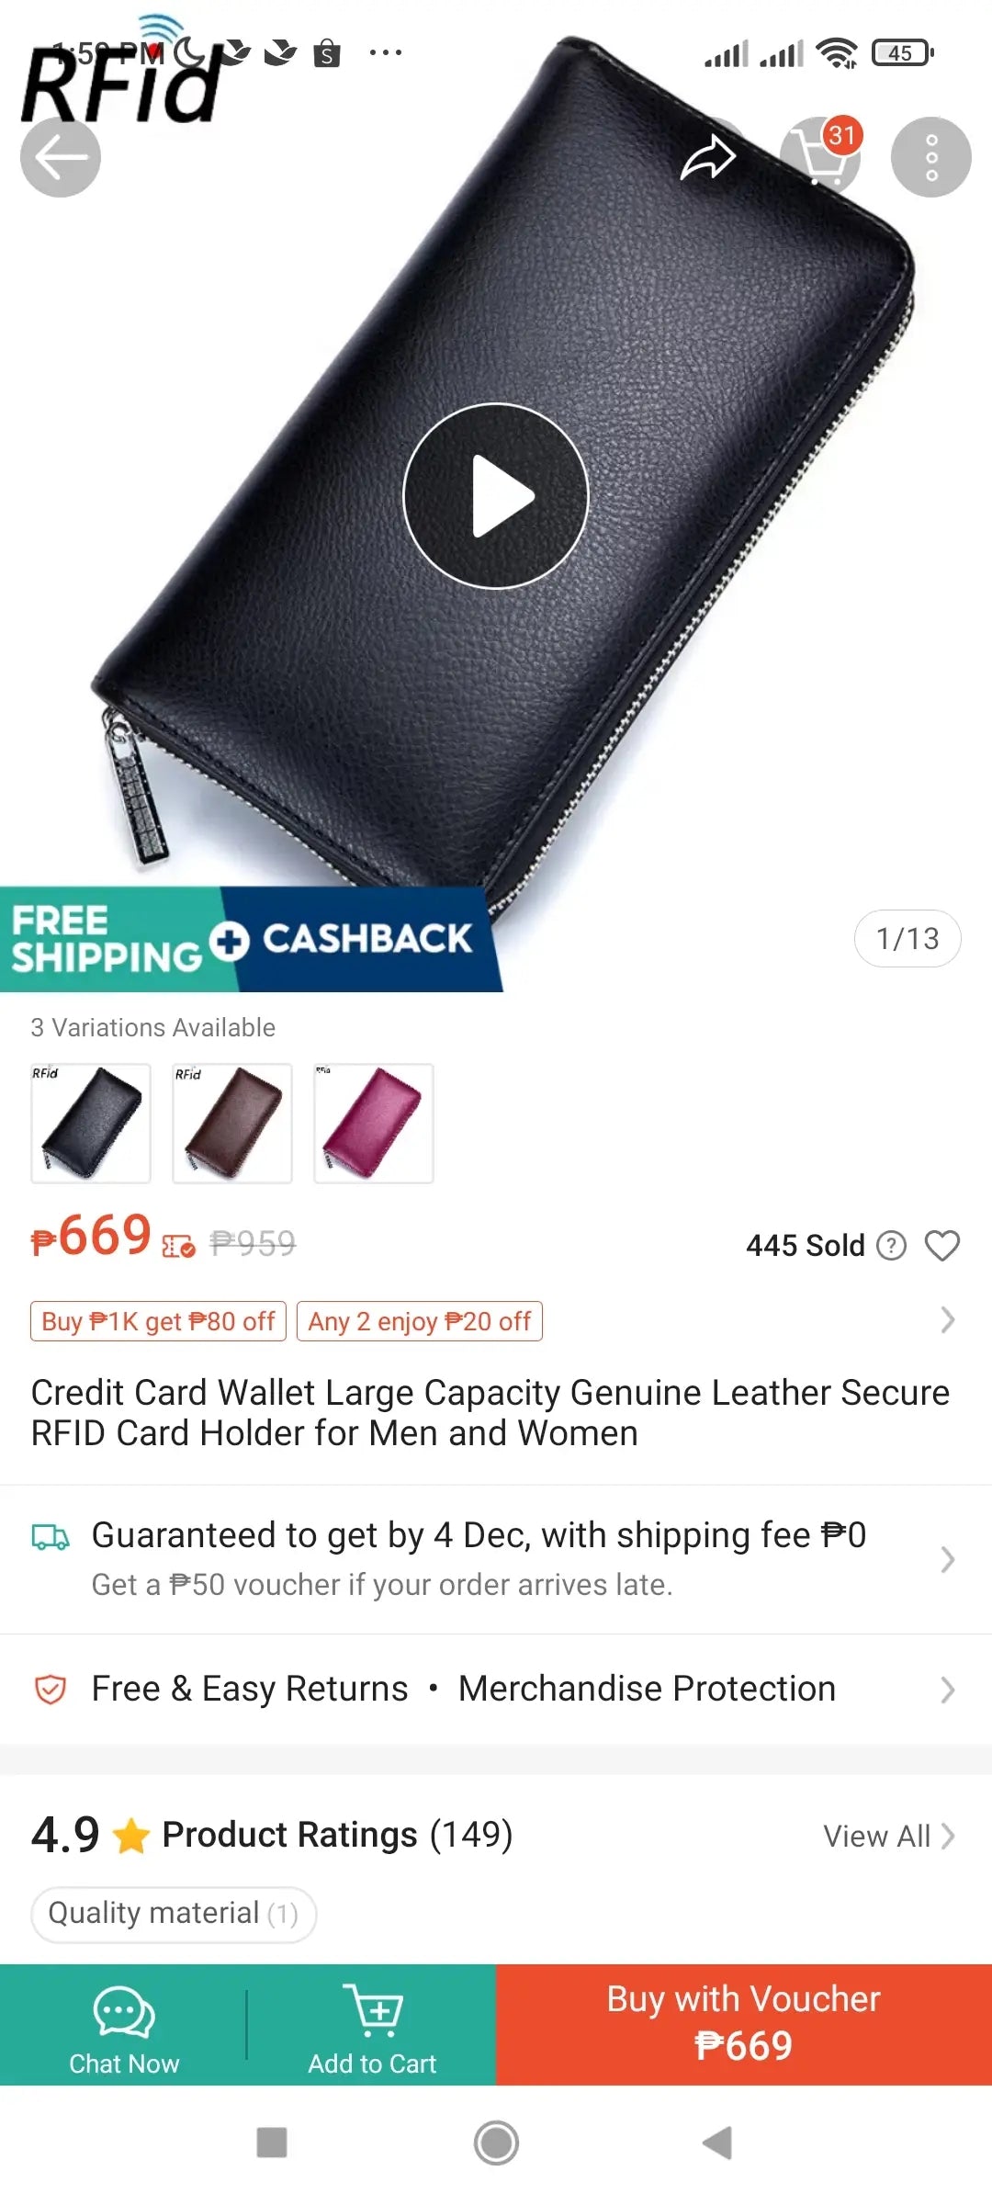View All product ratings
992x2205 pixels.
[889, 1836]
